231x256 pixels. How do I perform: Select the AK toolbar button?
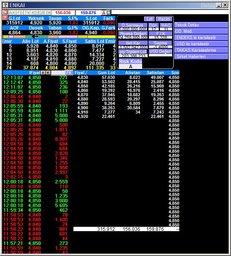pyautogui.click(x=12, y=13)
